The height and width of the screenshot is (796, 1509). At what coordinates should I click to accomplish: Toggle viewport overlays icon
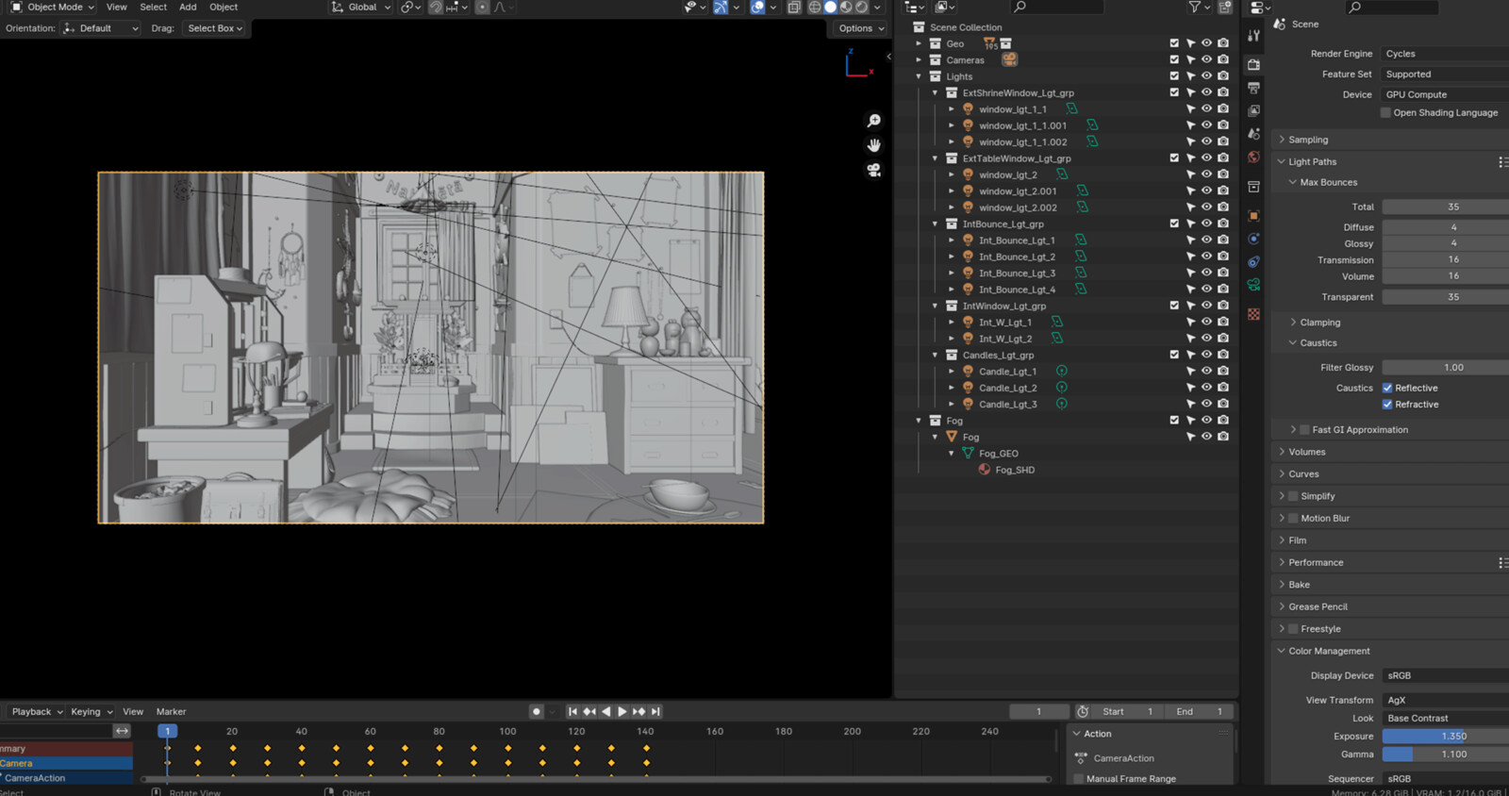point(757,7)
